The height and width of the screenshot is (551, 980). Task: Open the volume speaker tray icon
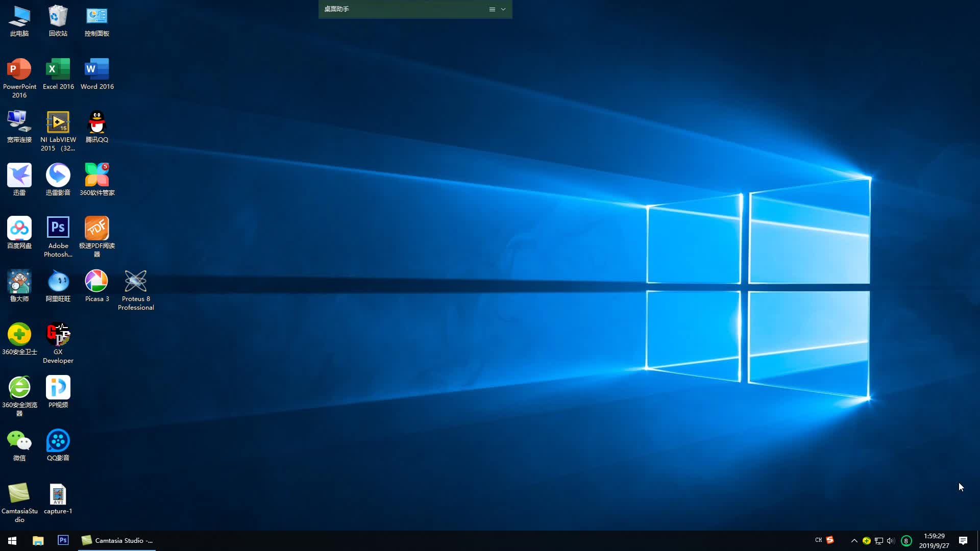click(x=891, y=541)
